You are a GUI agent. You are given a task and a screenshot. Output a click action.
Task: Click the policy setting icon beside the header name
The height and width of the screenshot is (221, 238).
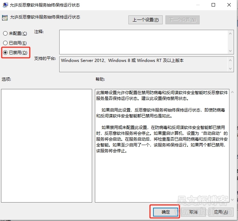pos(5,17)
